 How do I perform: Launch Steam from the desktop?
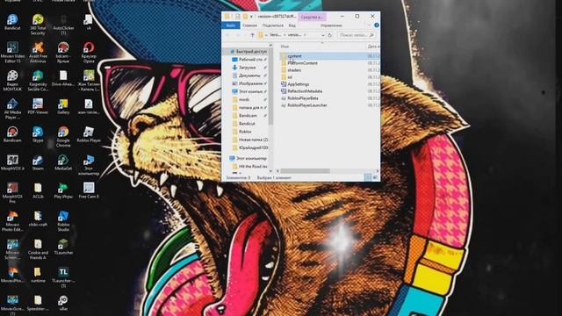click(38, 162)
